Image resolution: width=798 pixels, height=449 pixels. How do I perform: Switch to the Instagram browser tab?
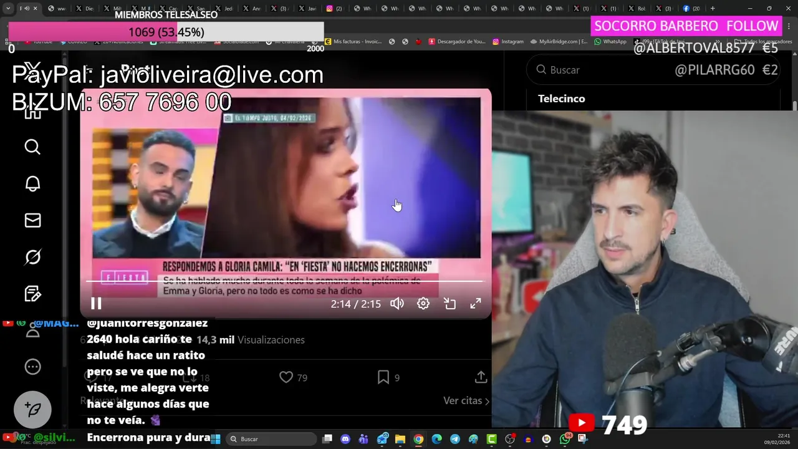click(334, 8)
